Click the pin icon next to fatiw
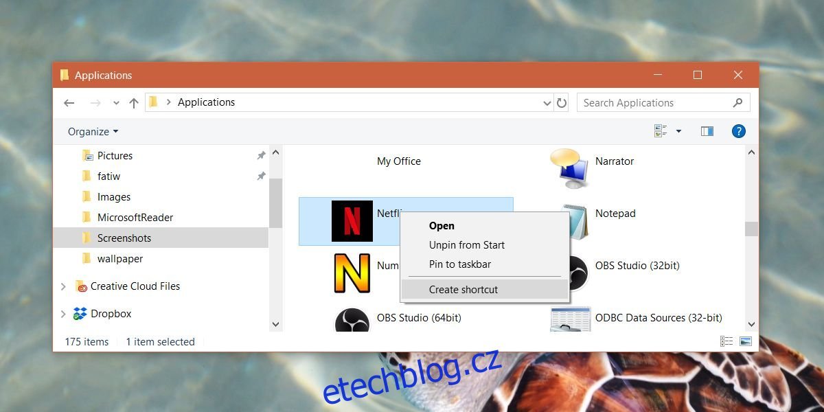824x412 pixels. [261, 176]
